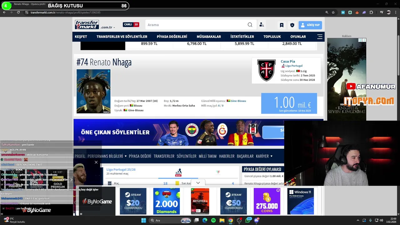This screenshot has width=400, height=225.
Task: Open the OYUNLAR menu
Action: [298, 37]
